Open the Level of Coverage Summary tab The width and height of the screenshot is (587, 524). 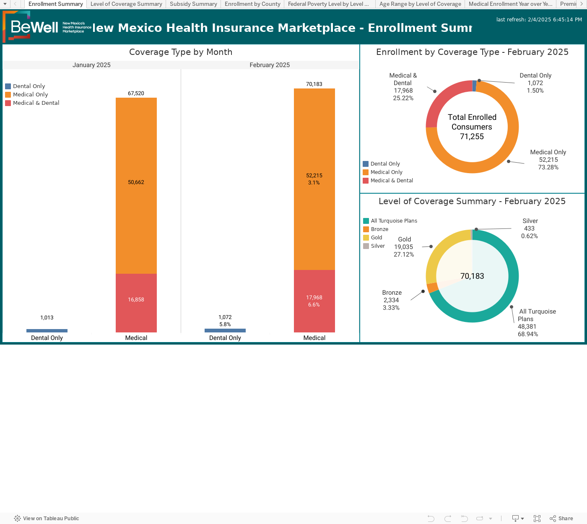pos(126,4)
